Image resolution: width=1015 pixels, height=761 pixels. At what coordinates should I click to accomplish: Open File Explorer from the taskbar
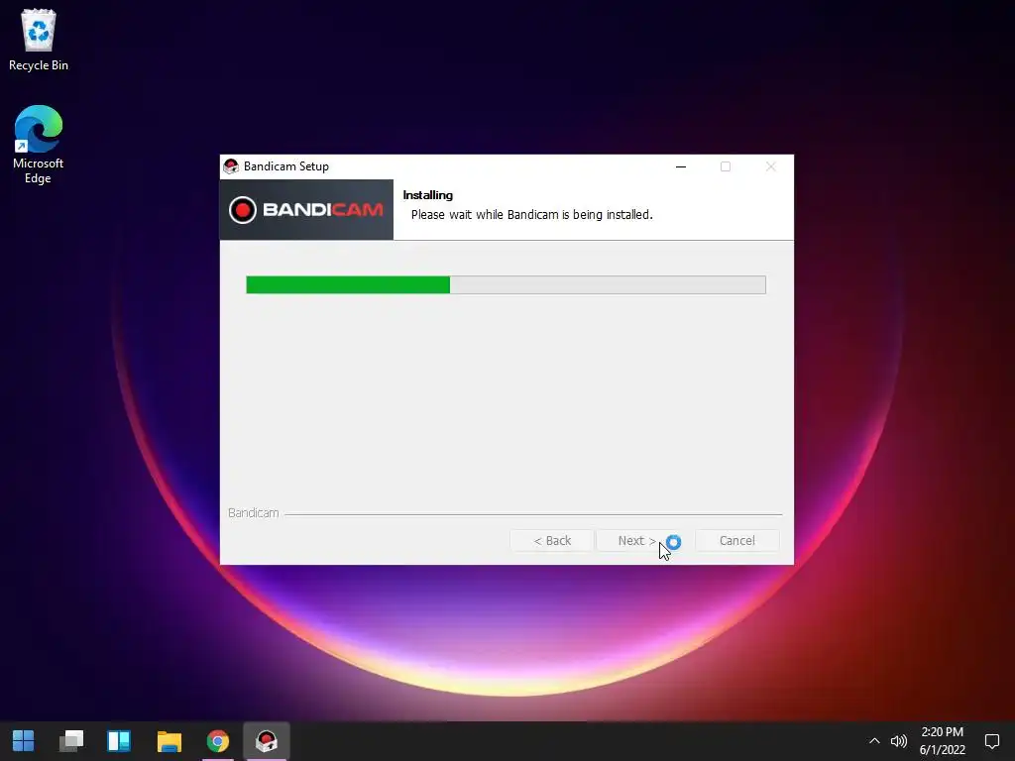point(169,741)
